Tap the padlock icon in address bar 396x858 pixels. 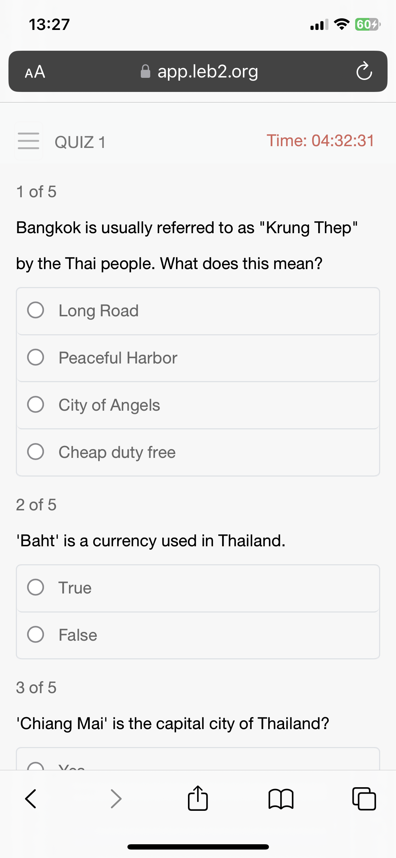[x=145, y=71]
